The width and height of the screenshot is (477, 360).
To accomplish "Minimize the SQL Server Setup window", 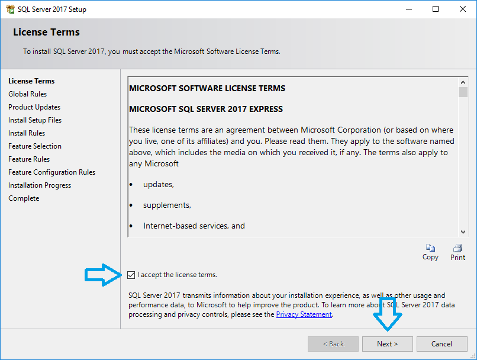I will tap(408, 9).
